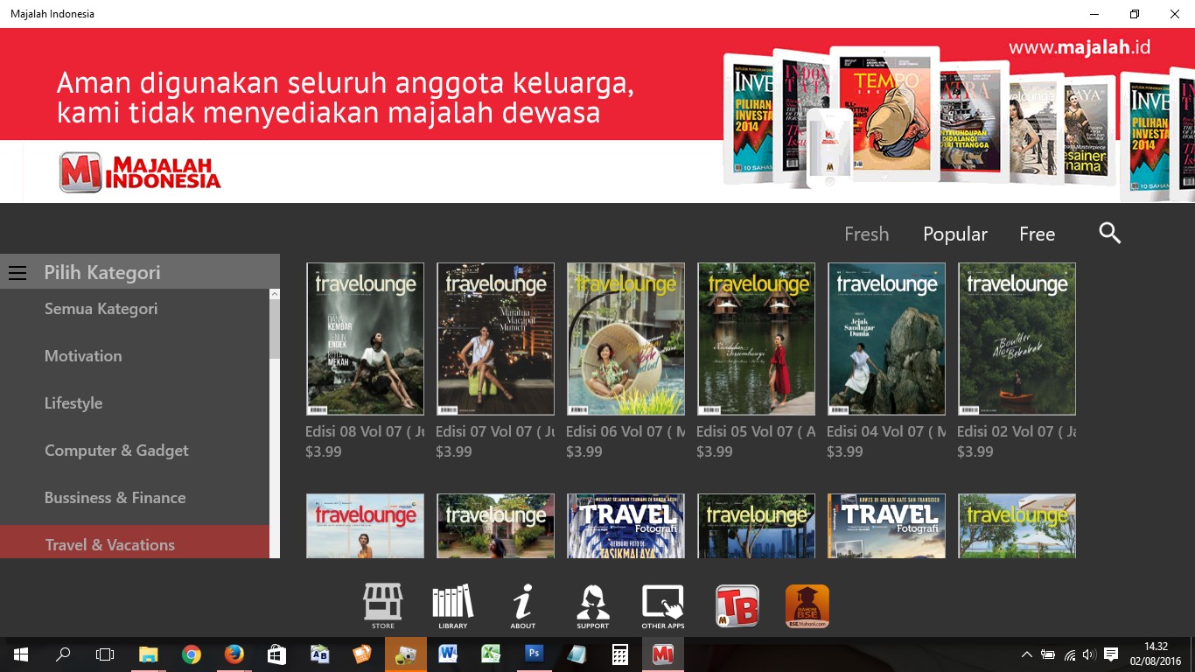Screen dimensions: 1195x672
Task: Open Travel Fotografi Tasikmalaya cover
Action: [x=625, y=526]
